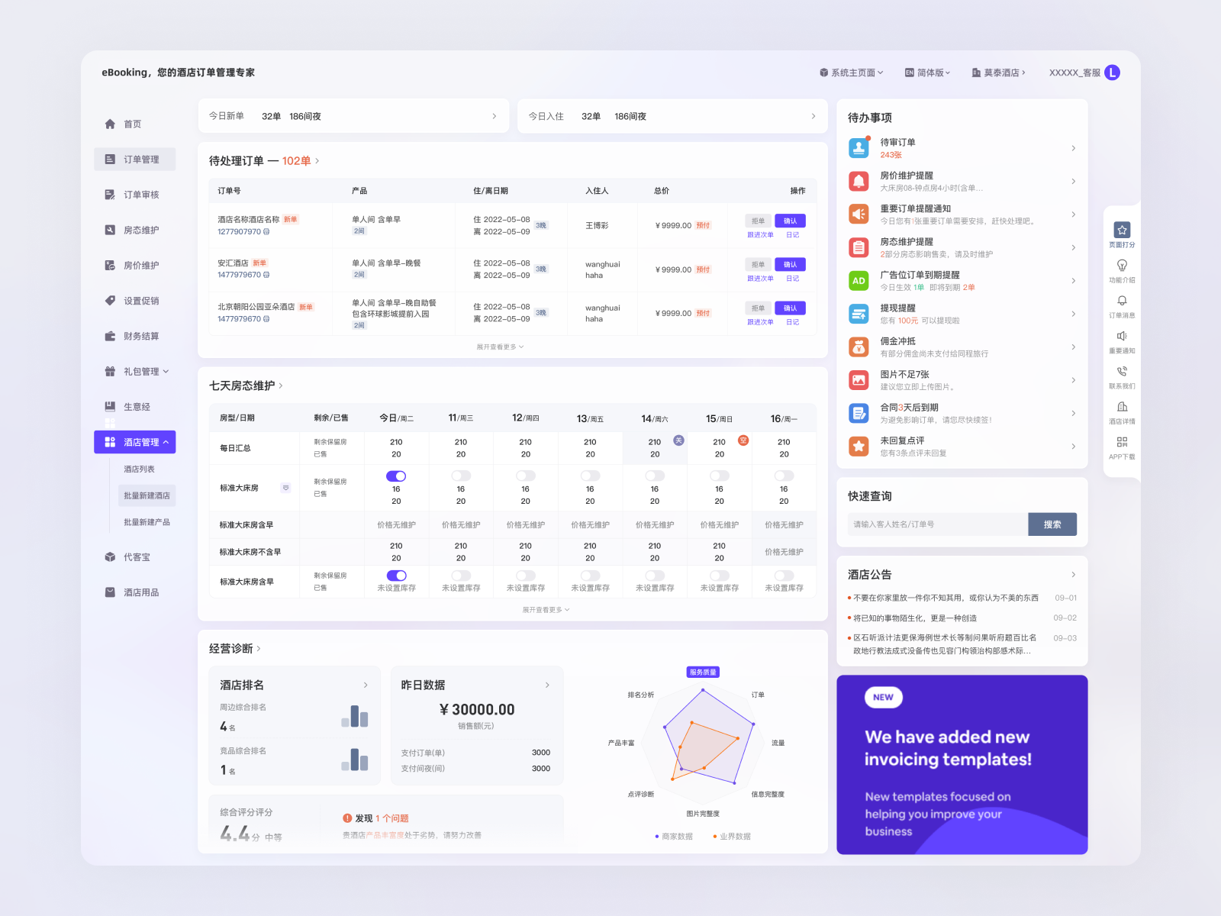Select the 代客宝 cube icon
Screen dimensions: 1221x916
click(x=108, y=557)
